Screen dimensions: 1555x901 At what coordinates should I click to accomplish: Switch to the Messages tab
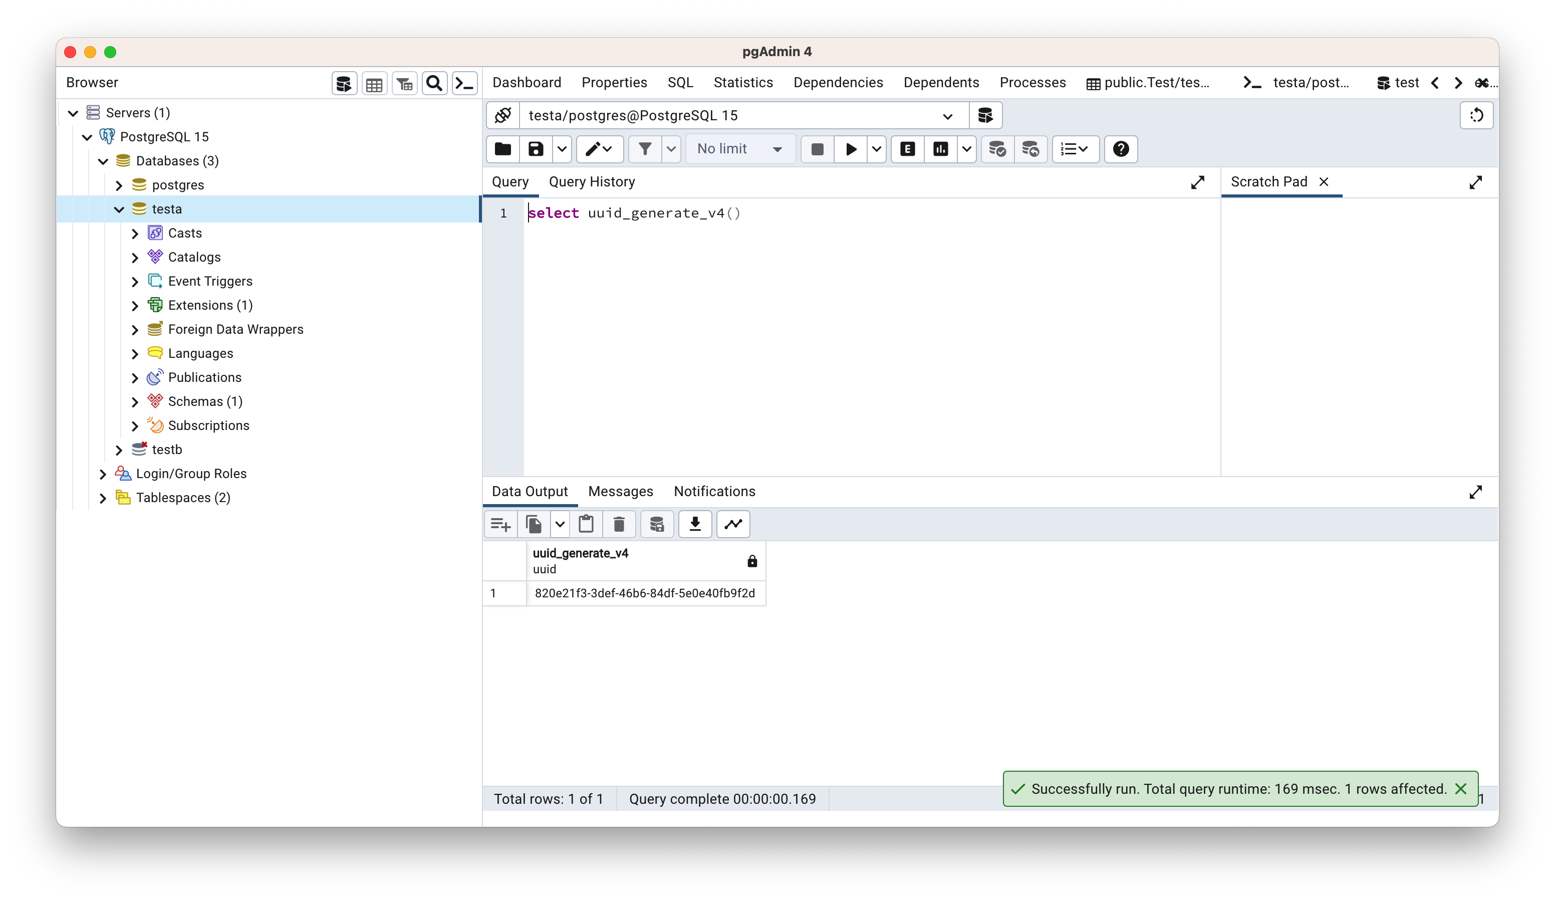pos(620,491)
